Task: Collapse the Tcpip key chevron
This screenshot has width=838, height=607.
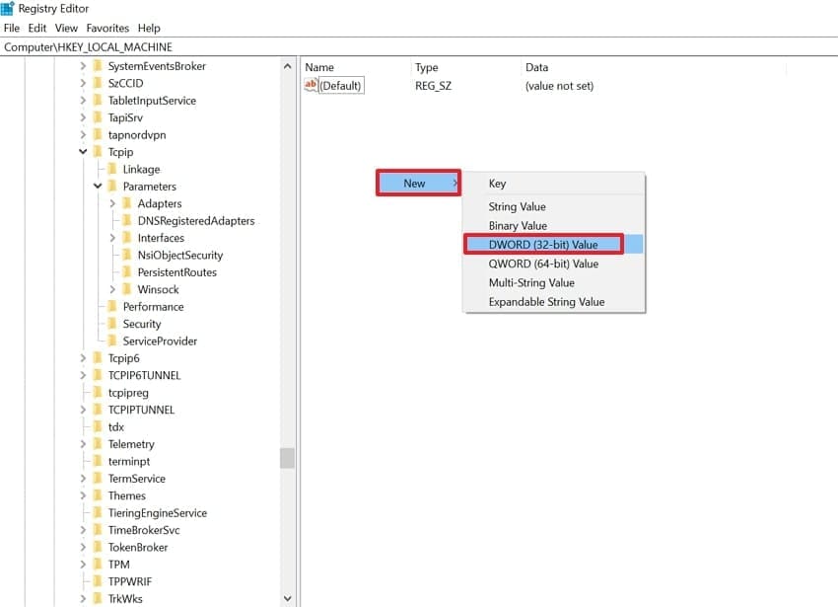Action: [x=83, y=152]
